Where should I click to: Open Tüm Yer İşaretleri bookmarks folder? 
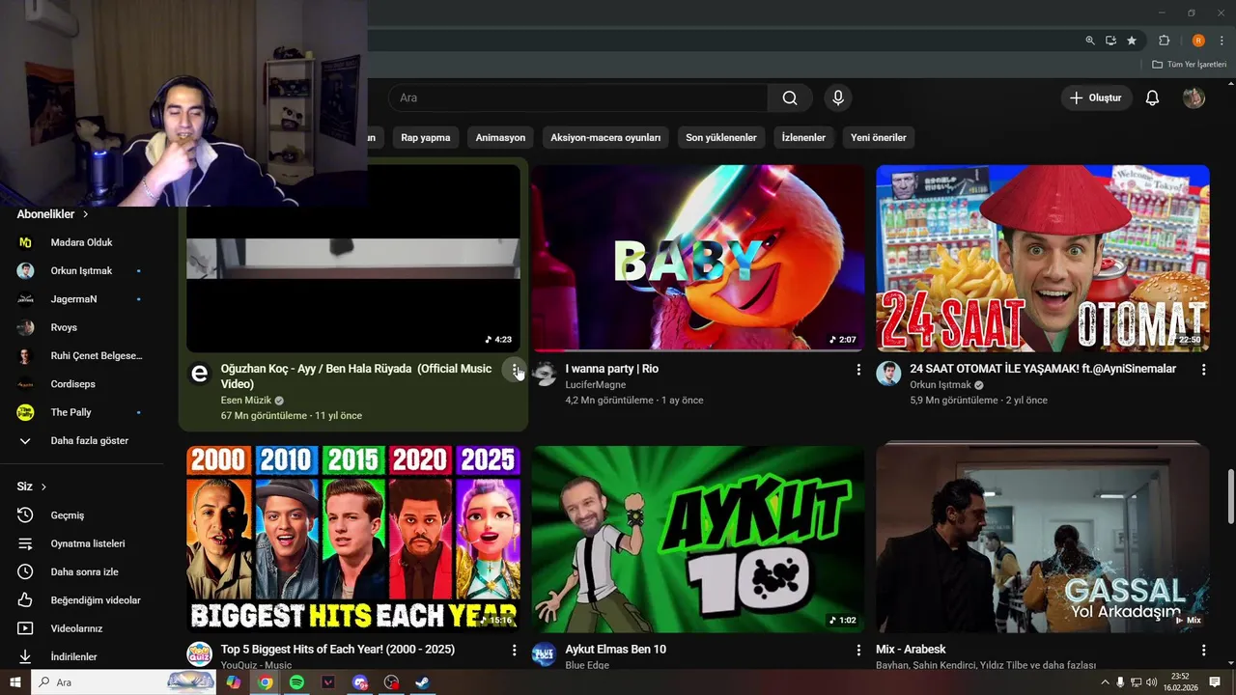(1190, 65)
